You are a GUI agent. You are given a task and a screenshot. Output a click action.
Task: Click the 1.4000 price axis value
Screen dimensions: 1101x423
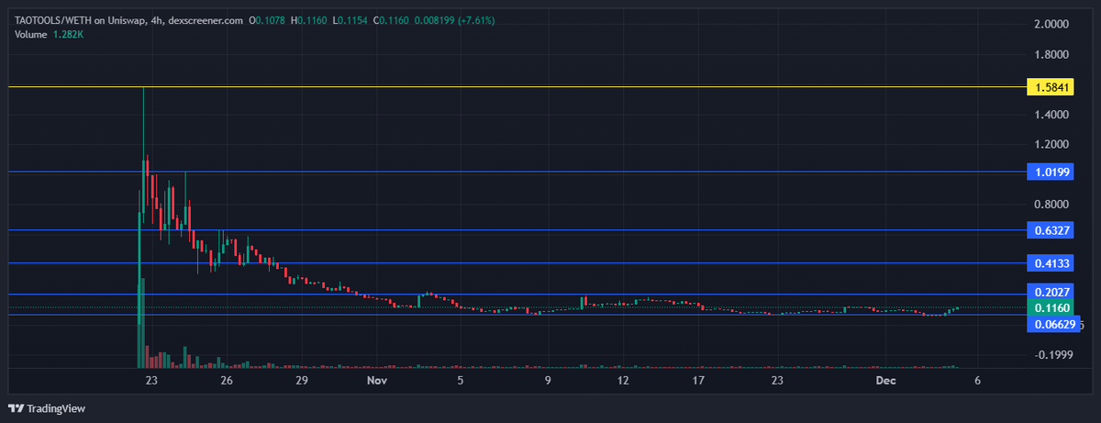coord(1052,115)
